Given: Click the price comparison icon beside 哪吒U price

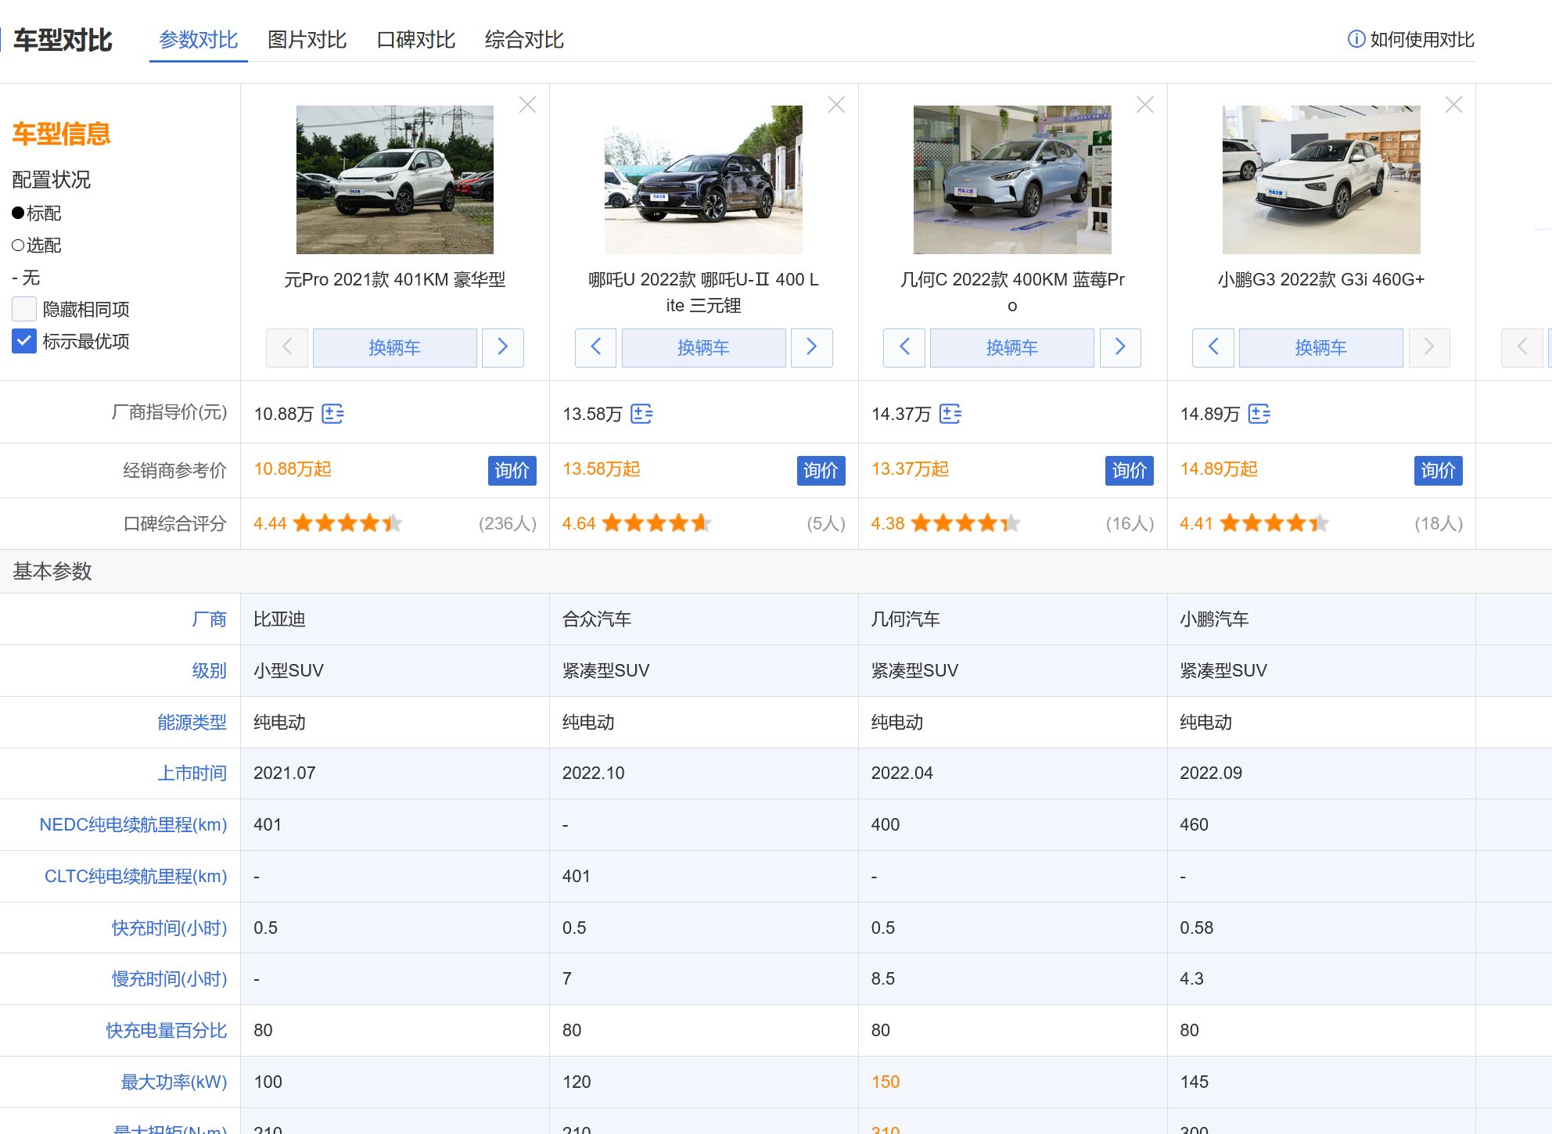Looking at the screenshot, I should pos(642,414).
